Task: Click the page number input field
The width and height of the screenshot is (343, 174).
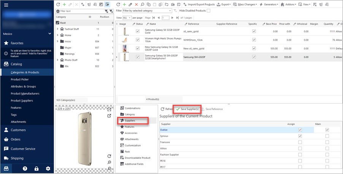Action: click(165, 18)
